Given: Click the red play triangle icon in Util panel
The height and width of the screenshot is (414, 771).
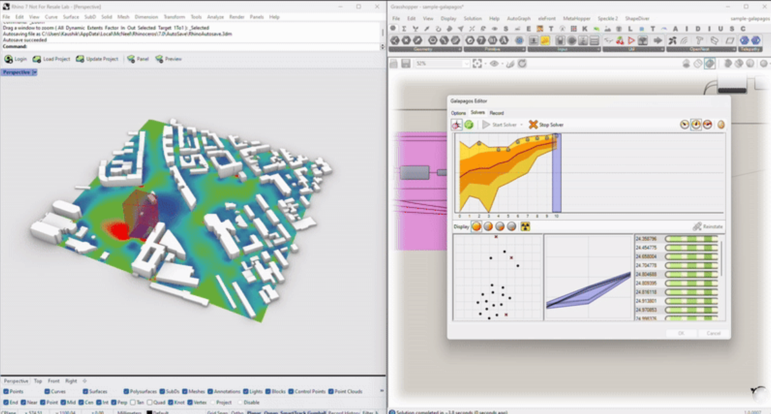Looking at the screenshot, I should coord(632,40).
